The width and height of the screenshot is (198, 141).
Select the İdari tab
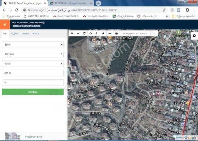click(5, 34)
